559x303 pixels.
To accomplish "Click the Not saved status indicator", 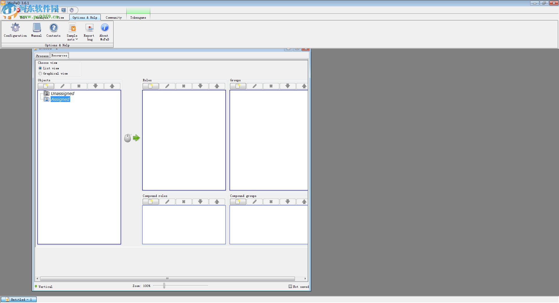I will [x=299, y=287].
